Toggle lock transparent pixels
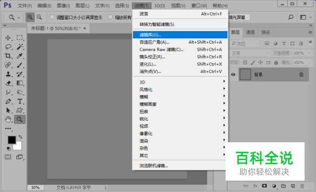The image size is (316, 192). point(245,62)
